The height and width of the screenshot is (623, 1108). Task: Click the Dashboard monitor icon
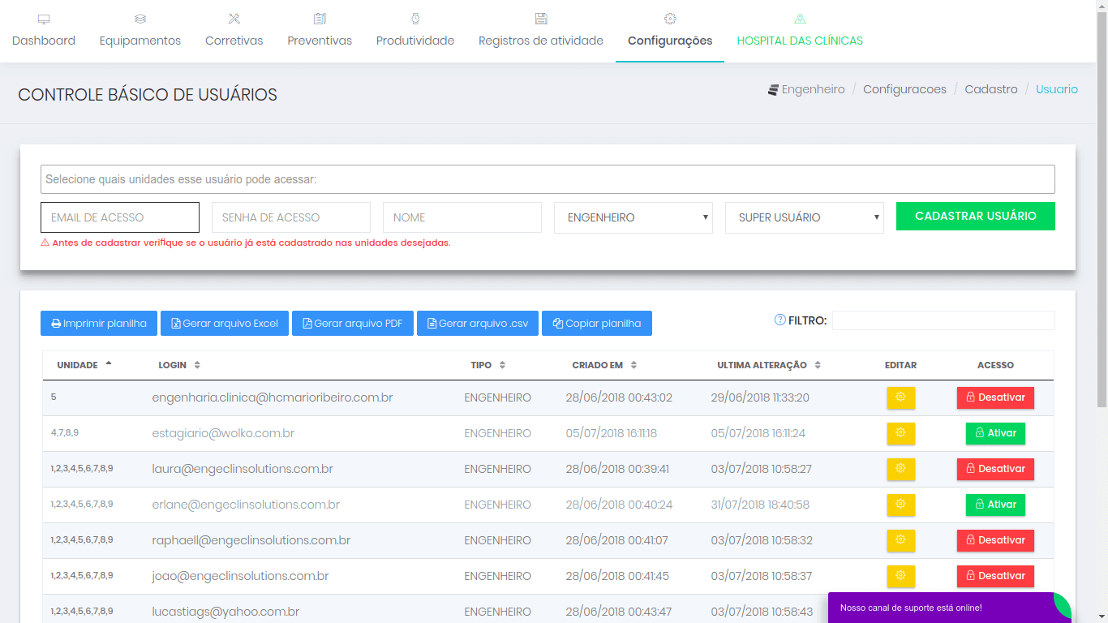pos(44,19)
